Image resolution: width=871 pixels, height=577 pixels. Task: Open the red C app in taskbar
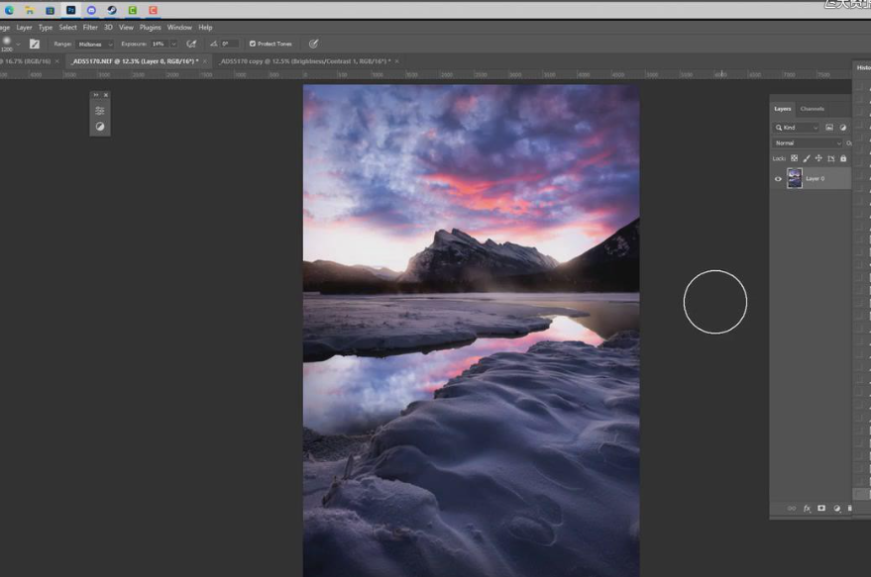153,10
